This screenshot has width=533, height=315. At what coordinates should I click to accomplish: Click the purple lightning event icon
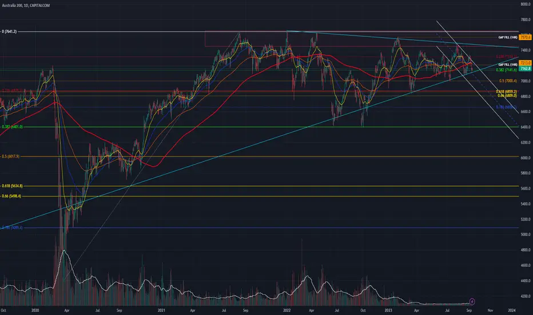(x=472, y=301)
